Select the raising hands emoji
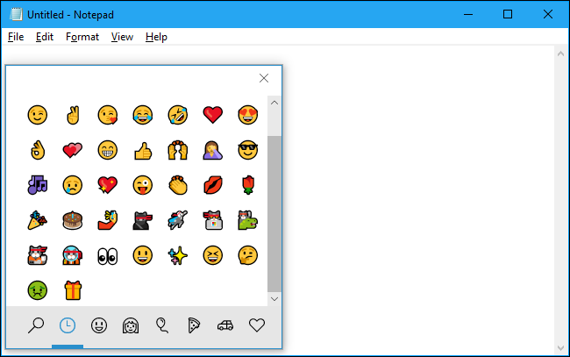This screenshot has width=570, height=357. point(178,150)
